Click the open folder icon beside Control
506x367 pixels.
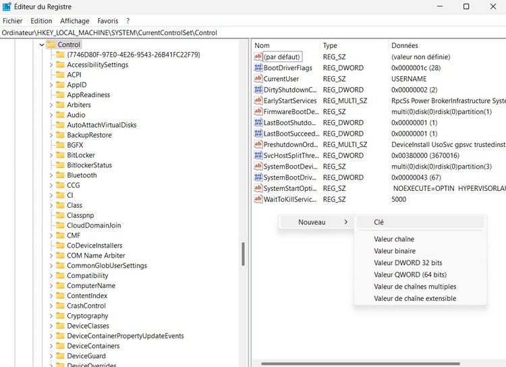(51, 45)
